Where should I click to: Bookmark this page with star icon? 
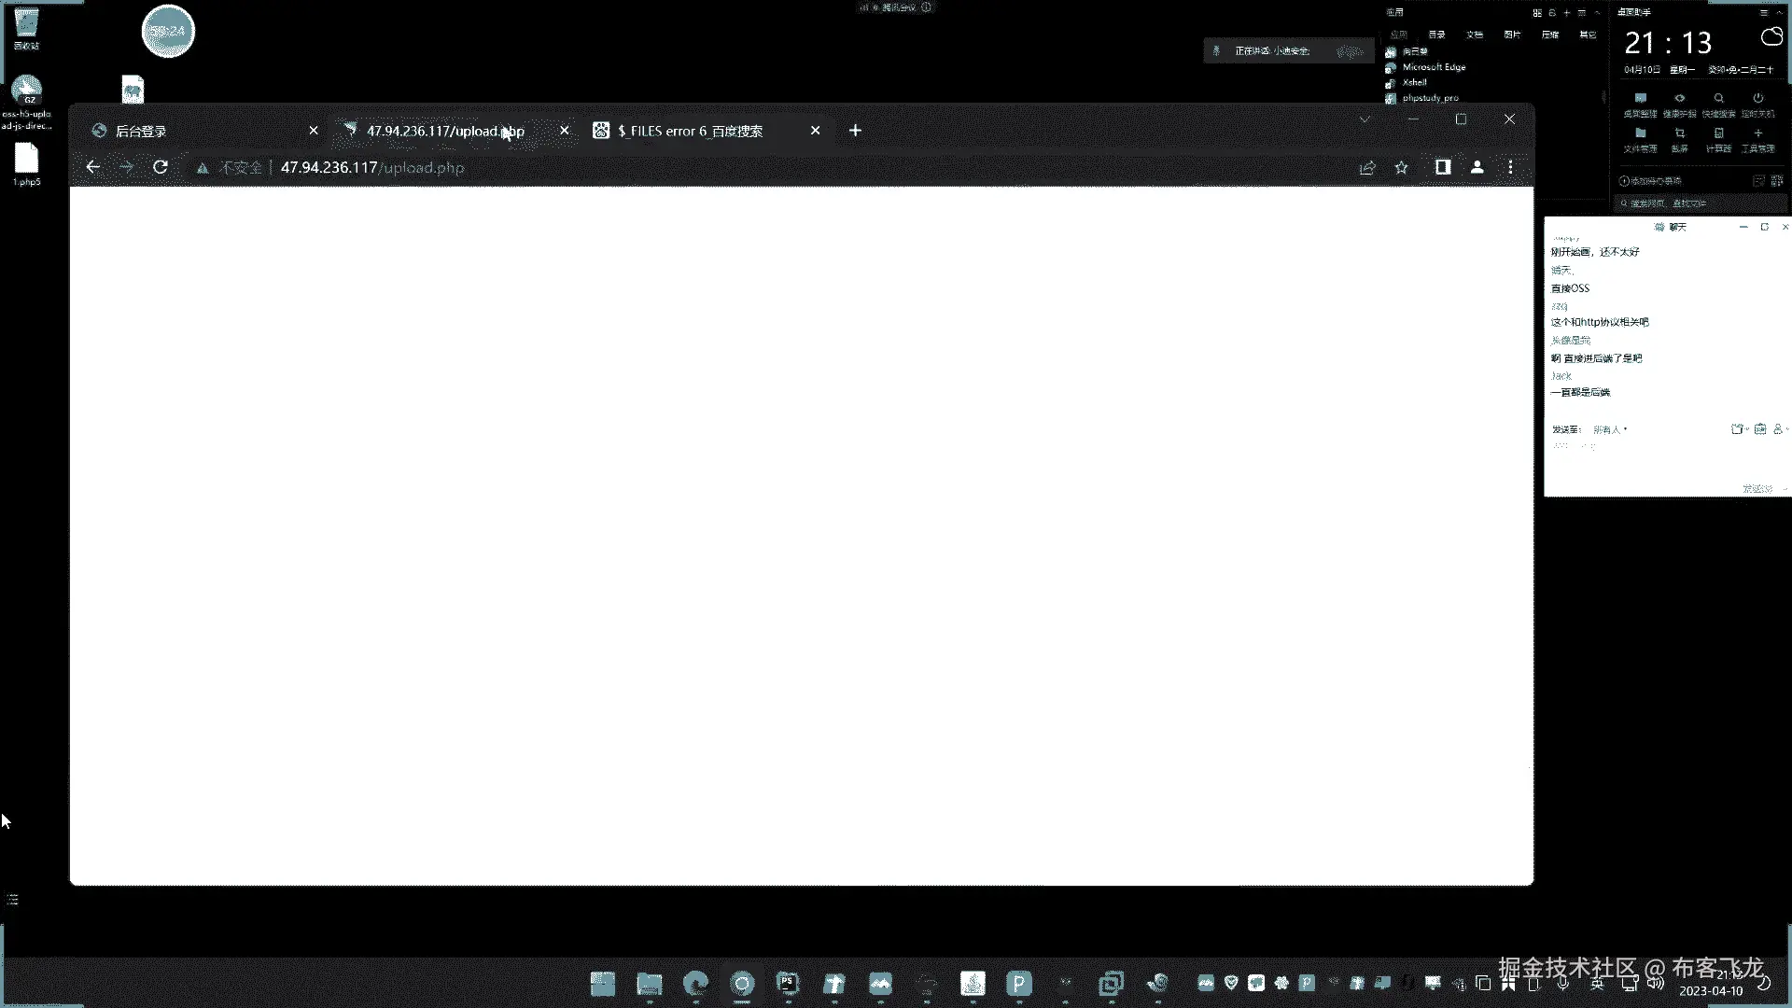pos(1401,167)
